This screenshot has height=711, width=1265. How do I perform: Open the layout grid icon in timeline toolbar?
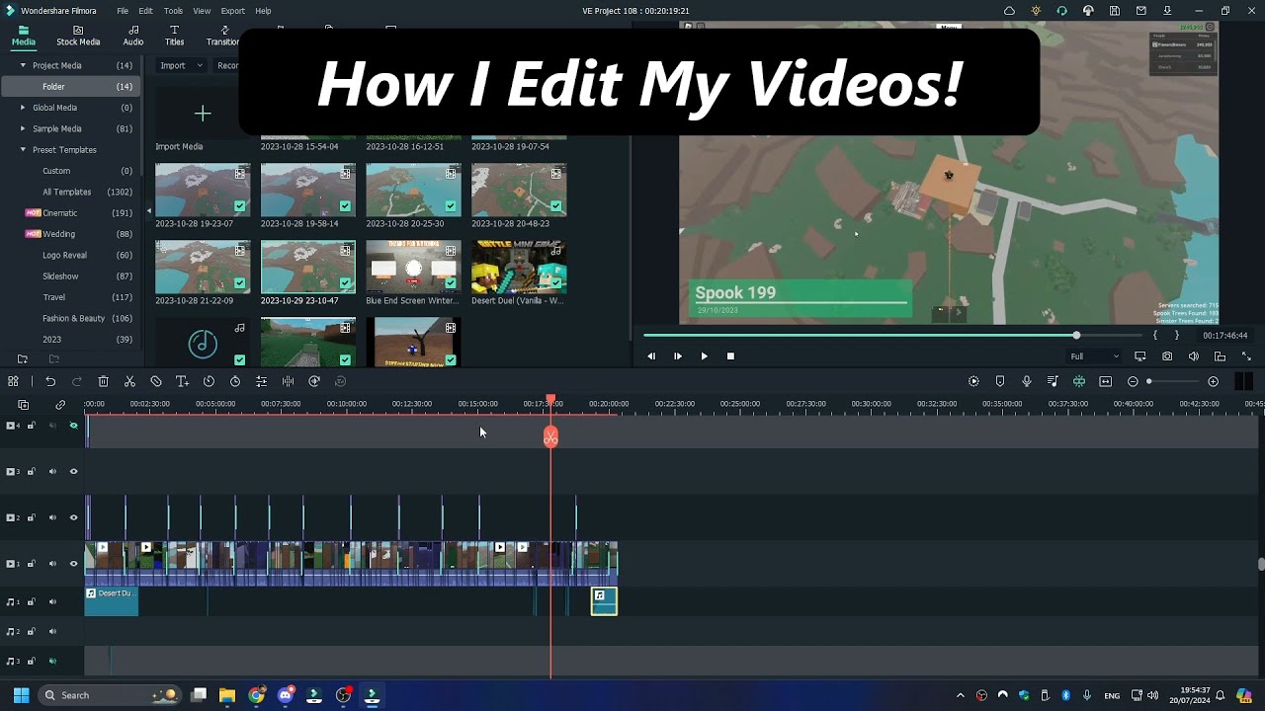(12, 381)
